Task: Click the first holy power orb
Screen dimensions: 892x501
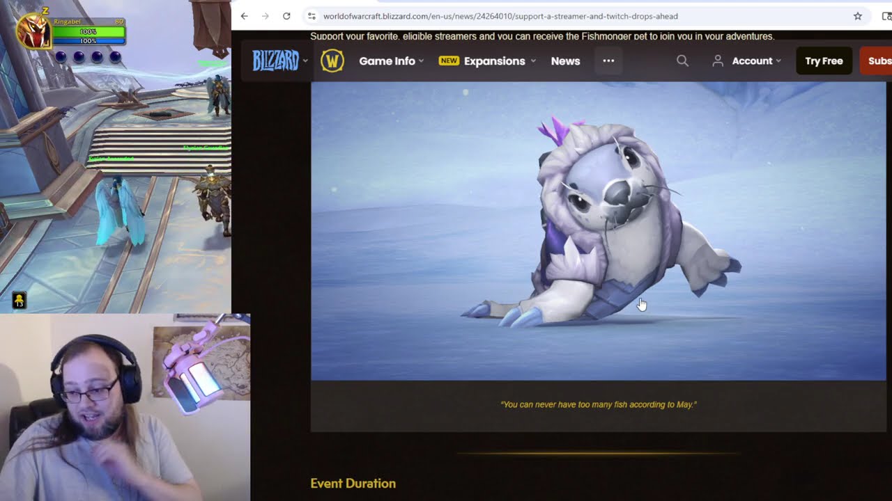Action: (61, 57)
